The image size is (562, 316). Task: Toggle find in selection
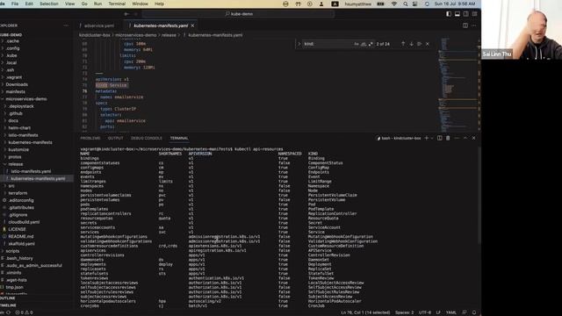click(419, 44)
